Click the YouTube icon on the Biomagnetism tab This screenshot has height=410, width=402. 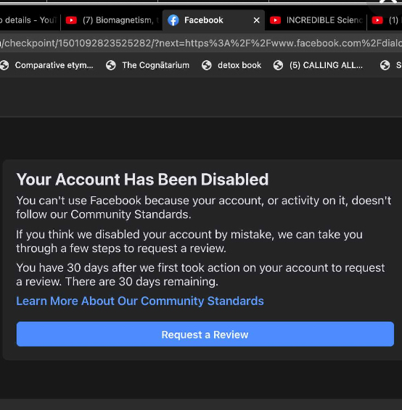point(71,20)
